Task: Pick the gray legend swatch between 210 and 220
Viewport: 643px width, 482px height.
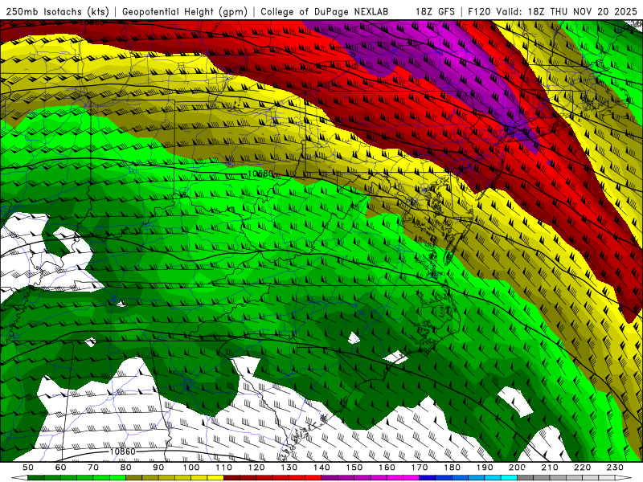Action: click(567, 478)
